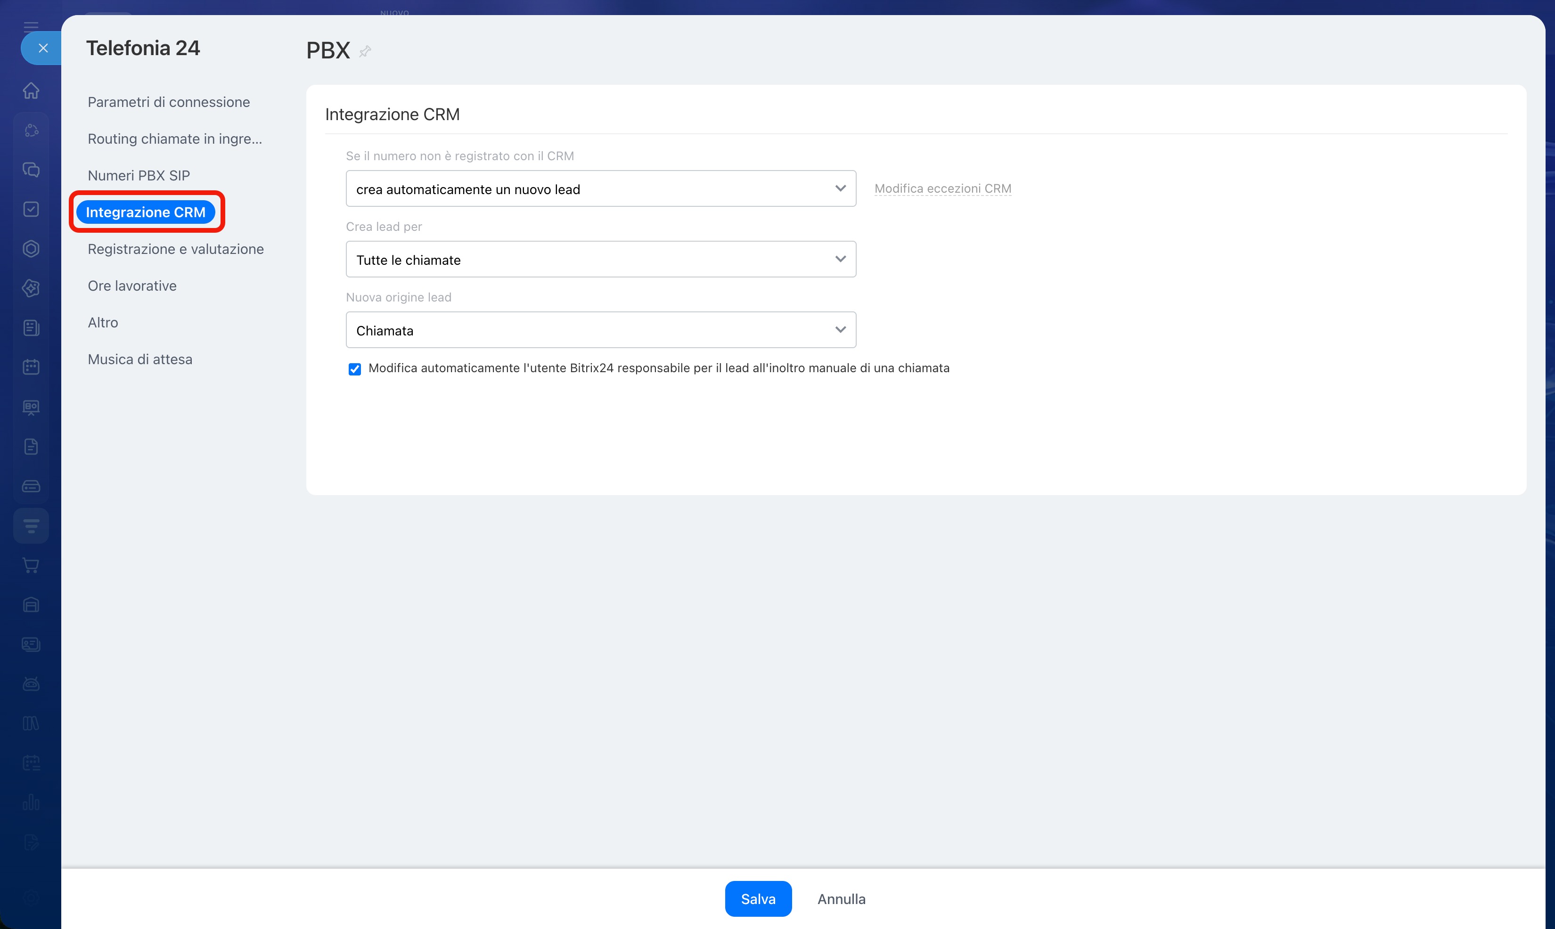Open Registrazione e valutazione section
Image resolution: width=1555 pixels, height=929 pixels.
pos(175,249)
